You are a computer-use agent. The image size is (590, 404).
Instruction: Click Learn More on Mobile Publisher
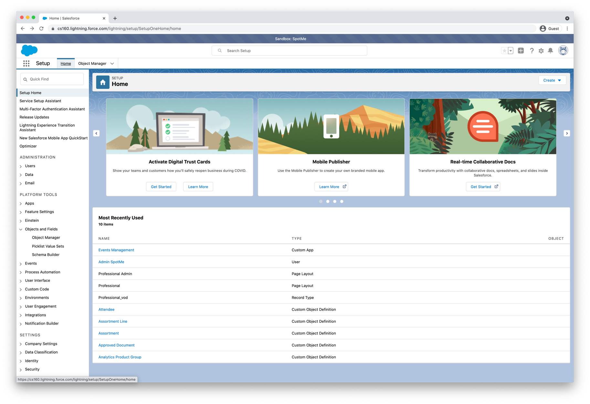[x=331, y=187]
